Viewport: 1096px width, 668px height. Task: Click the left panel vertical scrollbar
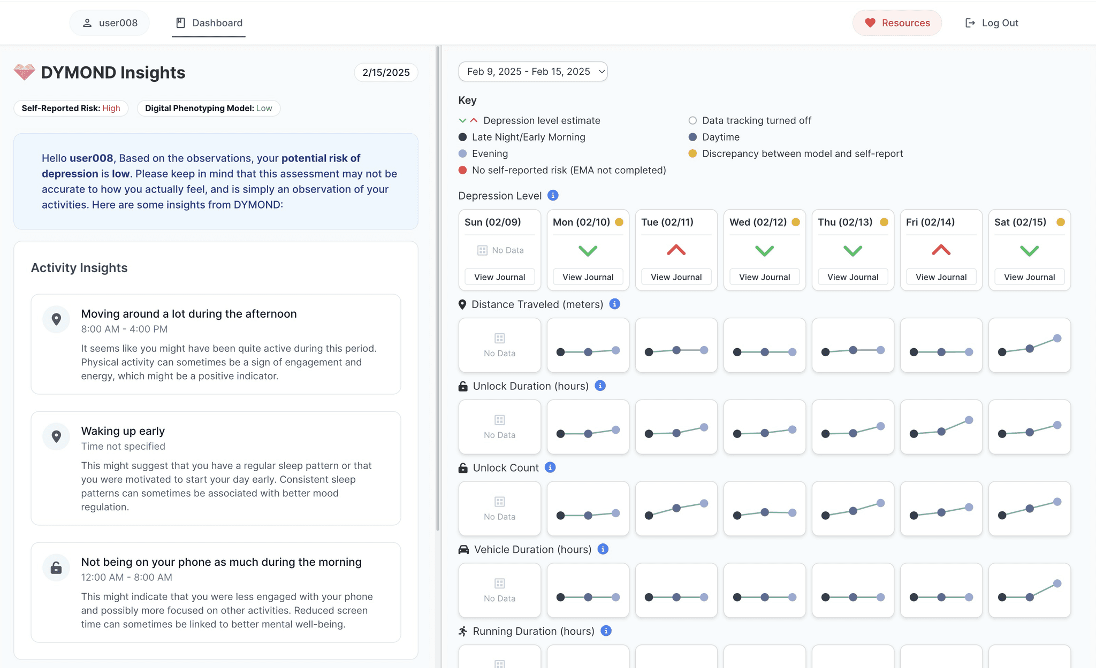tap(438, 289)
